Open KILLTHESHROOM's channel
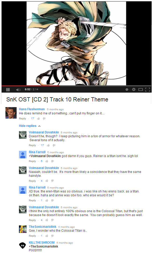This screenshot has width=154, height=253. click(x=42, y=243)
